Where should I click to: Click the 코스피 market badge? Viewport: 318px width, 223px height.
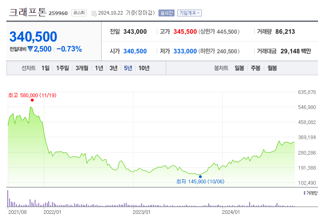pos(79,13)
